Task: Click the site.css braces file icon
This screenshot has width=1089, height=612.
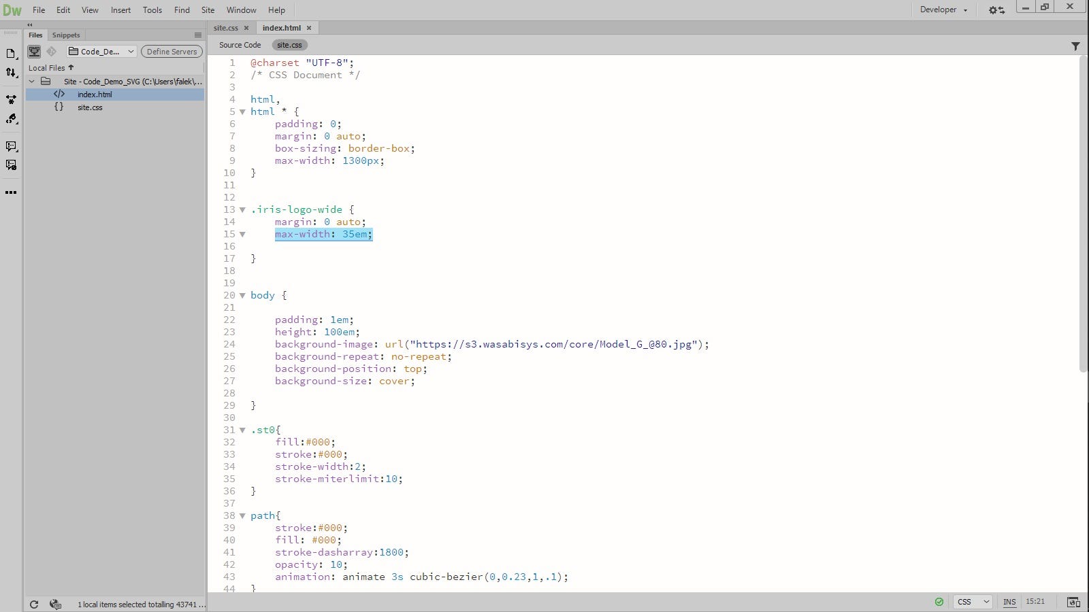Action: (x=59, y=107)
